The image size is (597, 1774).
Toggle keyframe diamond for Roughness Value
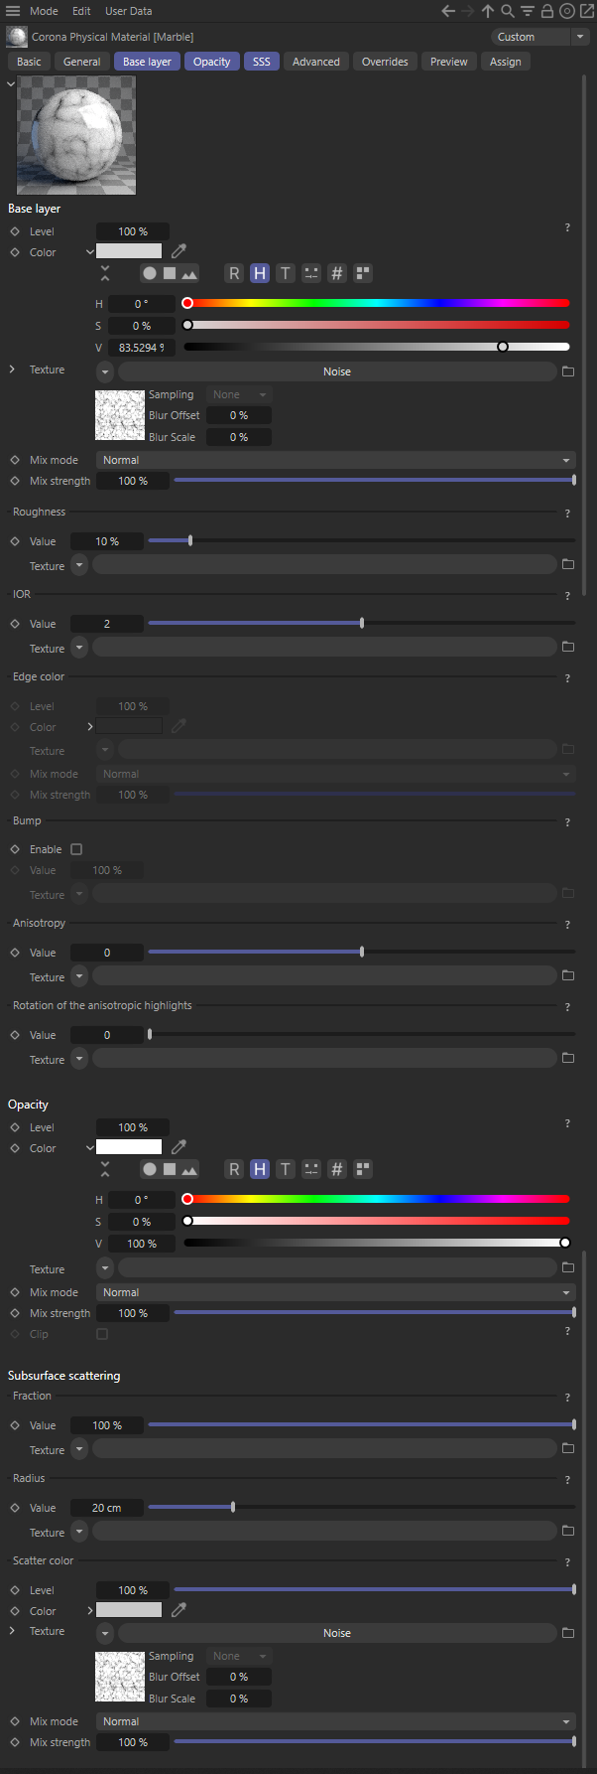pyautogui.click(x=15, y=541)
